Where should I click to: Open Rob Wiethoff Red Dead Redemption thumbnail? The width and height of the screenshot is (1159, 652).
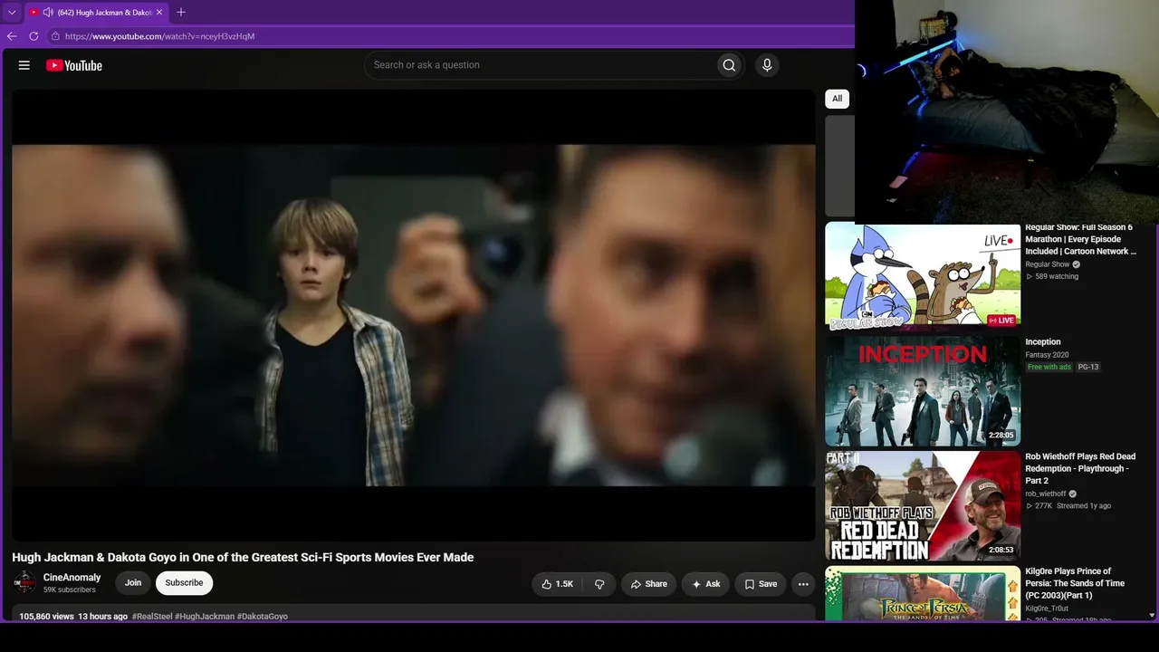[923, 506]
